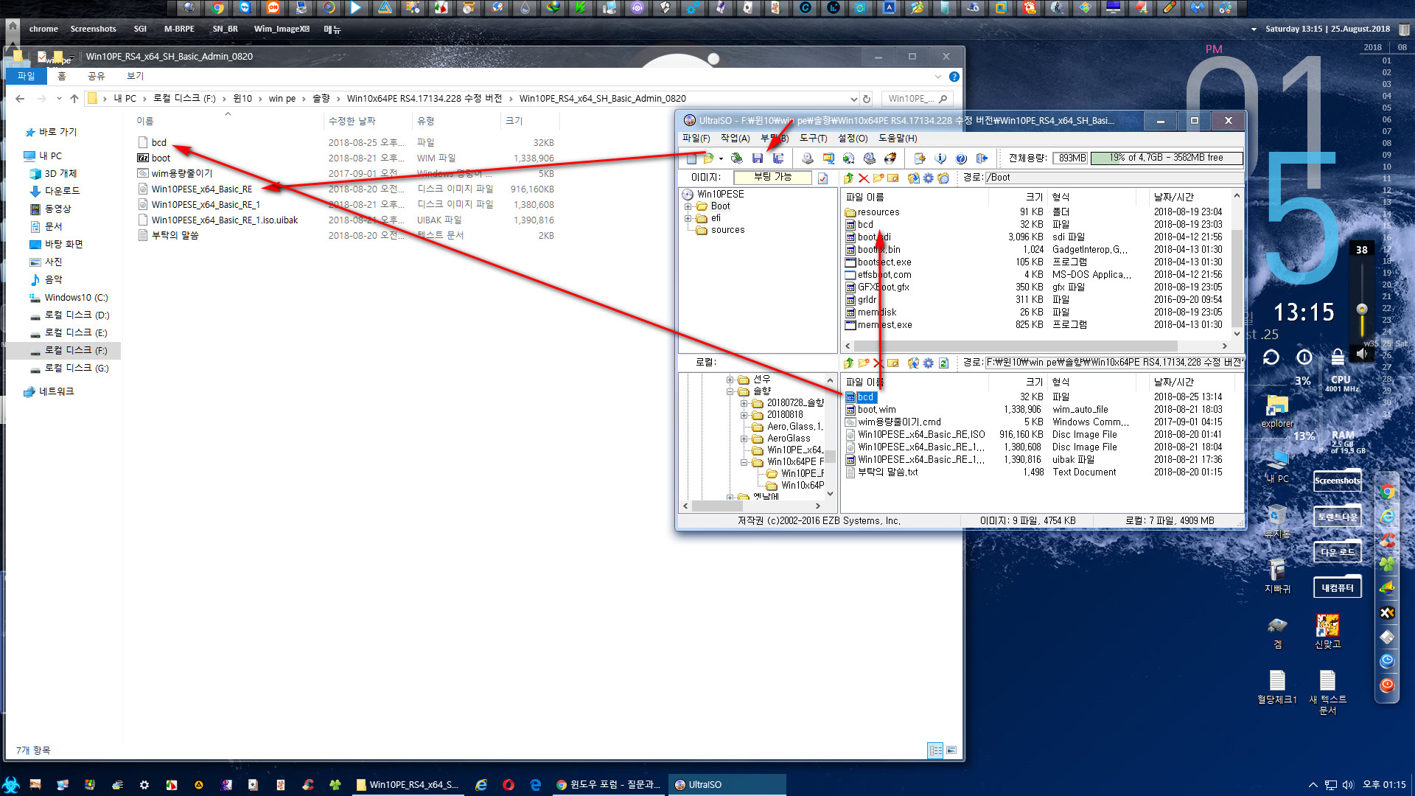1415x796 pixels.
Task: Click the Exit door icon in UltraISO toolbar
Action: [x=982, y=158]
